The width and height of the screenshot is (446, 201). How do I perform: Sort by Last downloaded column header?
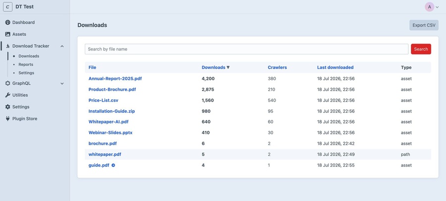pyautogui.click(x=335, y=67)
